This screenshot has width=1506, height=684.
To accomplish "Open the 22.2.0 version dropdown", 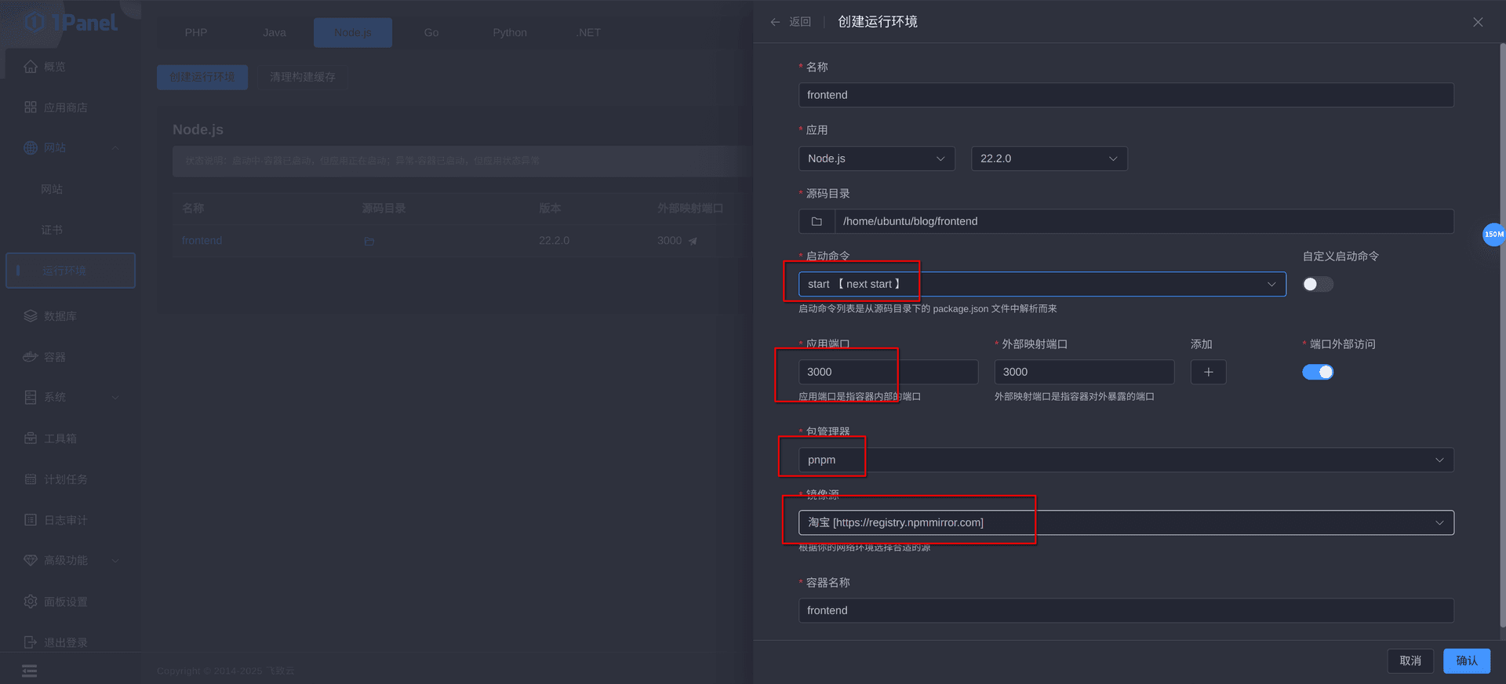I will [1049, 158].
